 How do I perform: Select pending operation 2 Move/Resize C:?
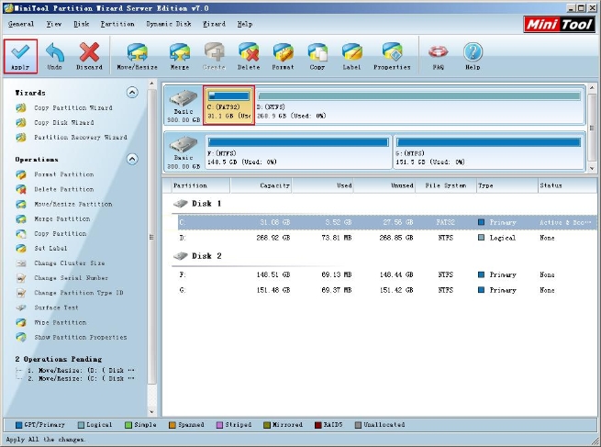tap(81, 379)
